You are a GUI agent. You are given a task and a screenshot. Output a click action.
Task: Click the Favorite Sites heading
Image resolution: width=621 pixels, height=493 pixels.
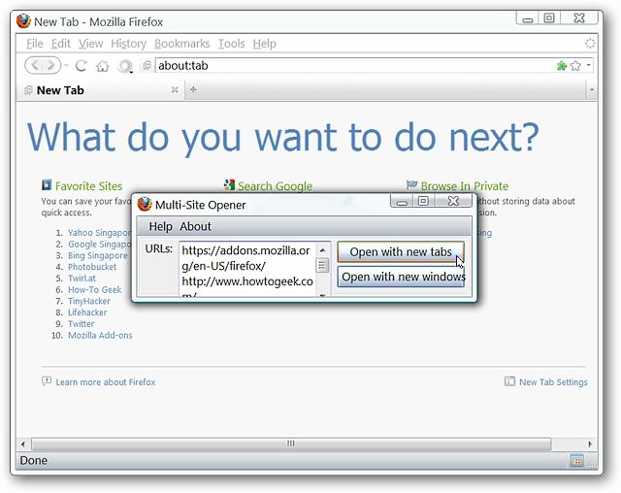(x=88, y=186)
